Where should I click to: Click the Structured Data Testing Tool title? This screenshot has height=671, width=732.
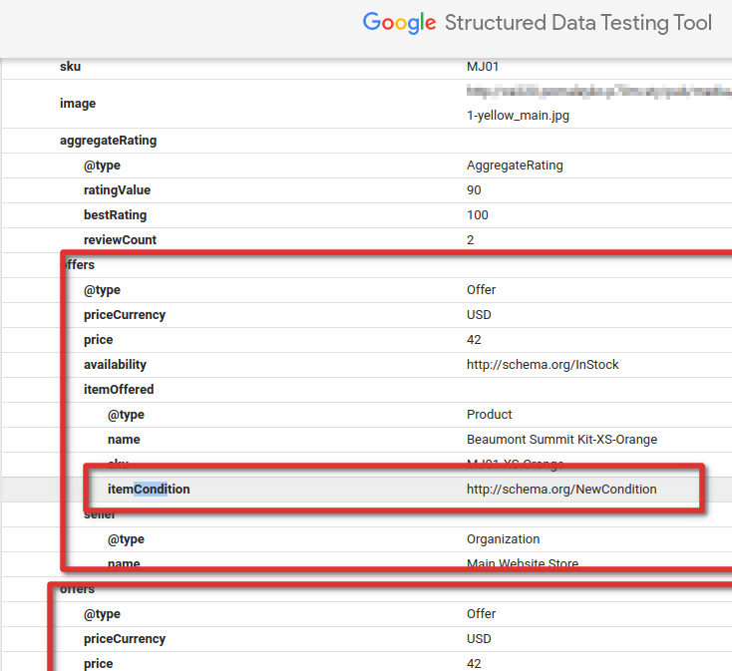(x=578, y=23)
